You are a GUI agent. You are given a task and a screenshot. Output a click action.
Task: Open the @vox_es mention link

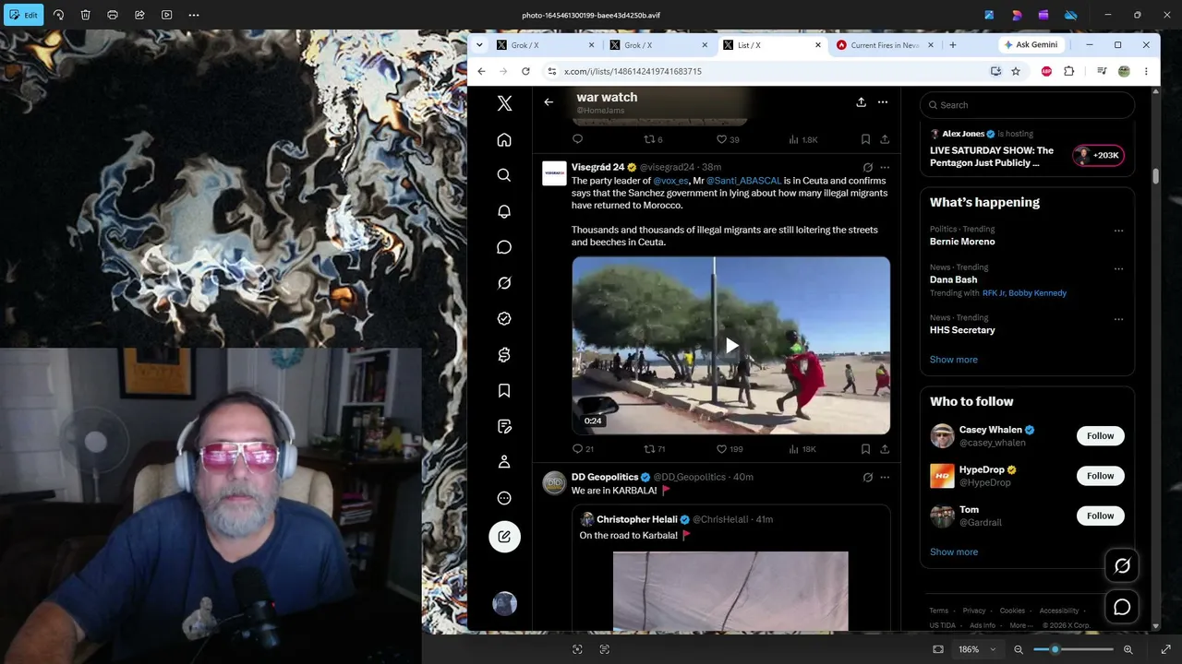click(x=670, y=181)
